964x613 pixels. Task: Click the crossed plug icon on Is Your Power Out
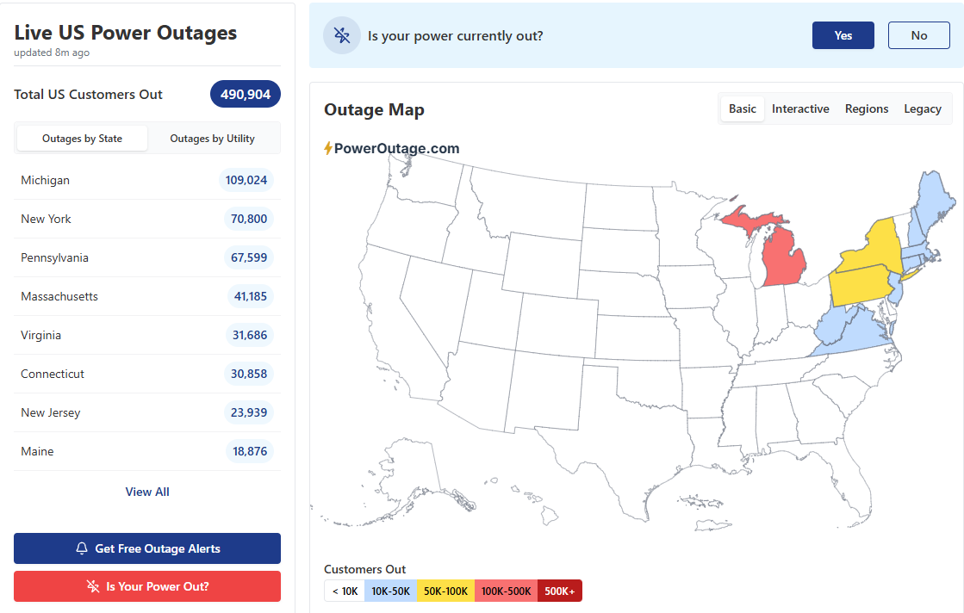[x=93, y=586]
